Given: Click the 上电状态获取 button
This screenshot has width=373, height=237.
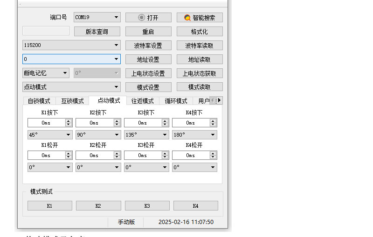Looking at the screenshot, I should [x=200, y=73].
